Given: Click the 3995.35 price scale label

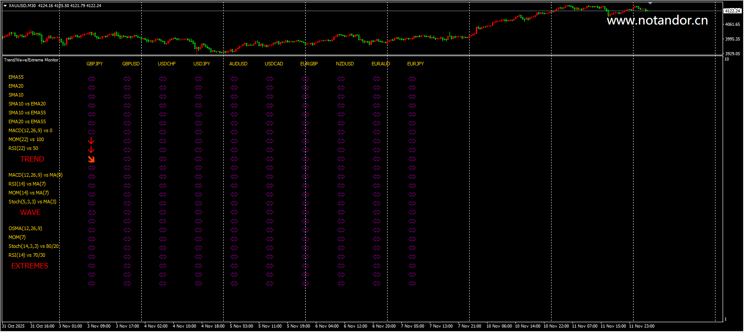Looking at the screenshot, I should 732,39.
